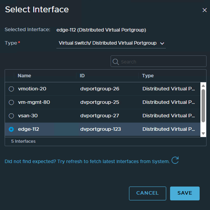Open Virtual Switch/Distributed Virtual Portgroup combo box
This screenshot has width=210, height=210.
pos(111,43)
